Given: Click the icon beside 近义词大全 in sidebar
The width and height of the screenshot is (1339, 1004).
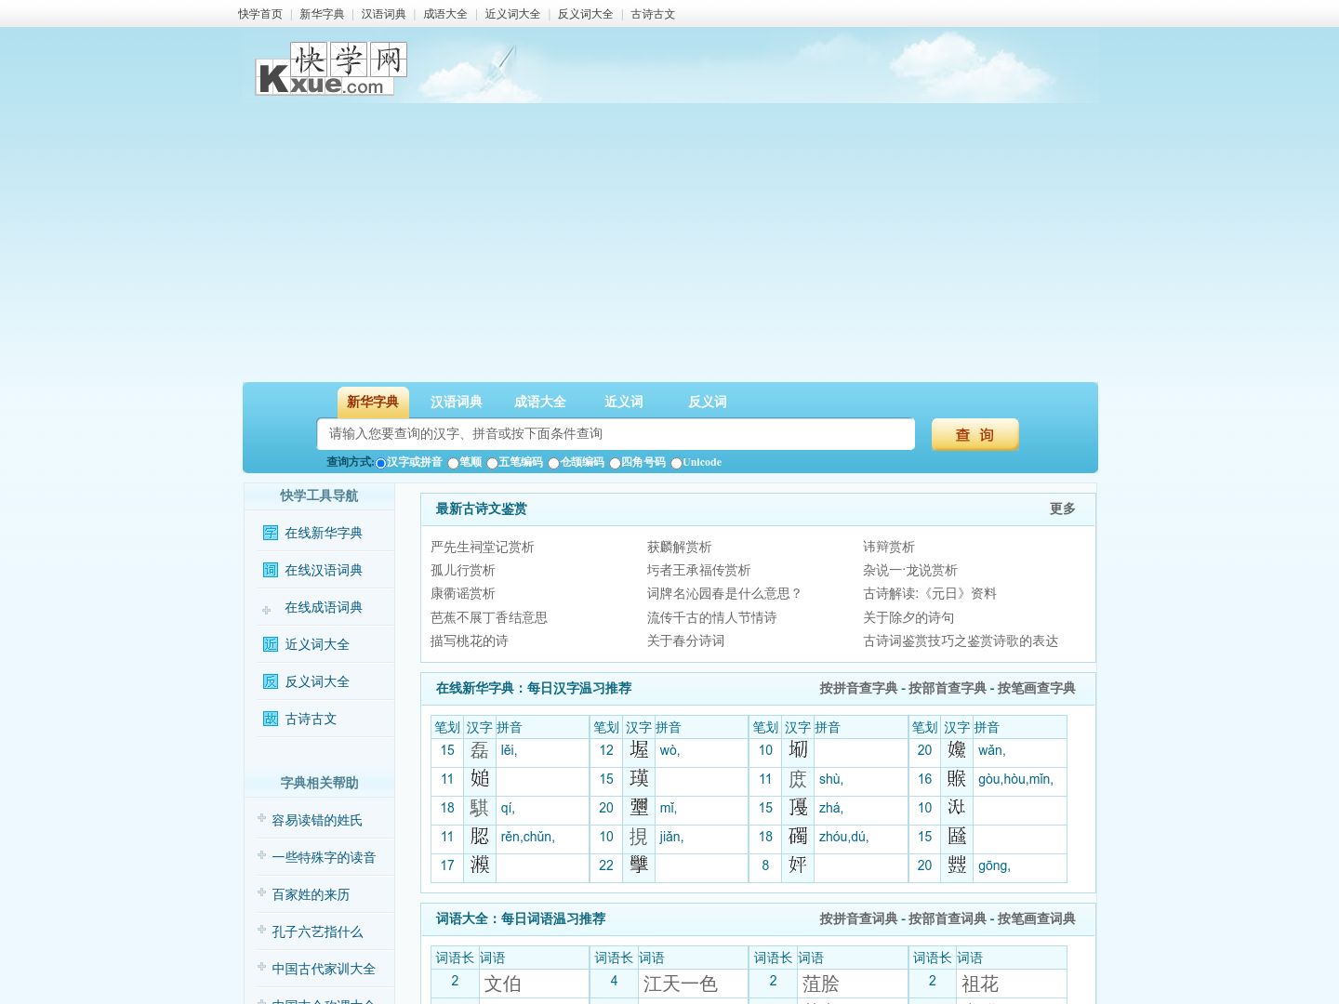Looking at the screenshot, I should click(271, 644).
